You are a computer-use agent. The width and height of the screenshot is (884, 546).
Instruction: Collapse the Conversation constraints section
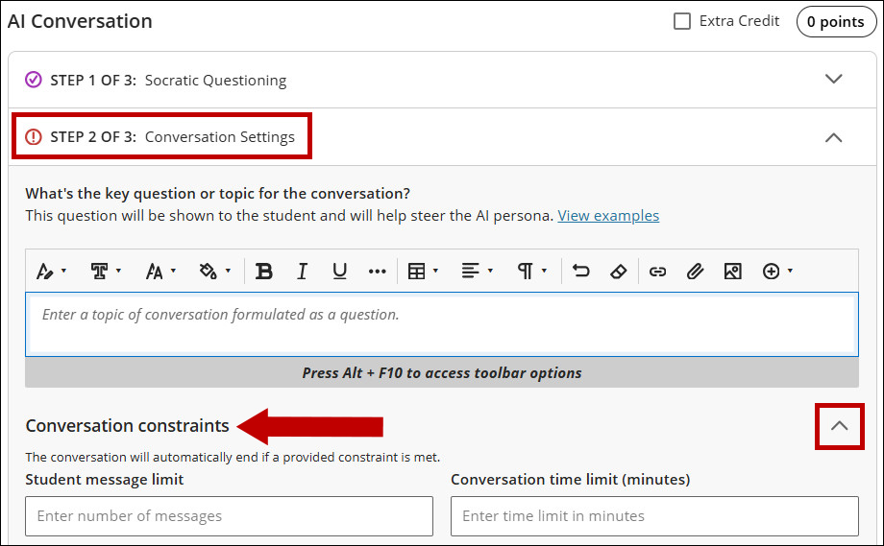click(840, 426)
